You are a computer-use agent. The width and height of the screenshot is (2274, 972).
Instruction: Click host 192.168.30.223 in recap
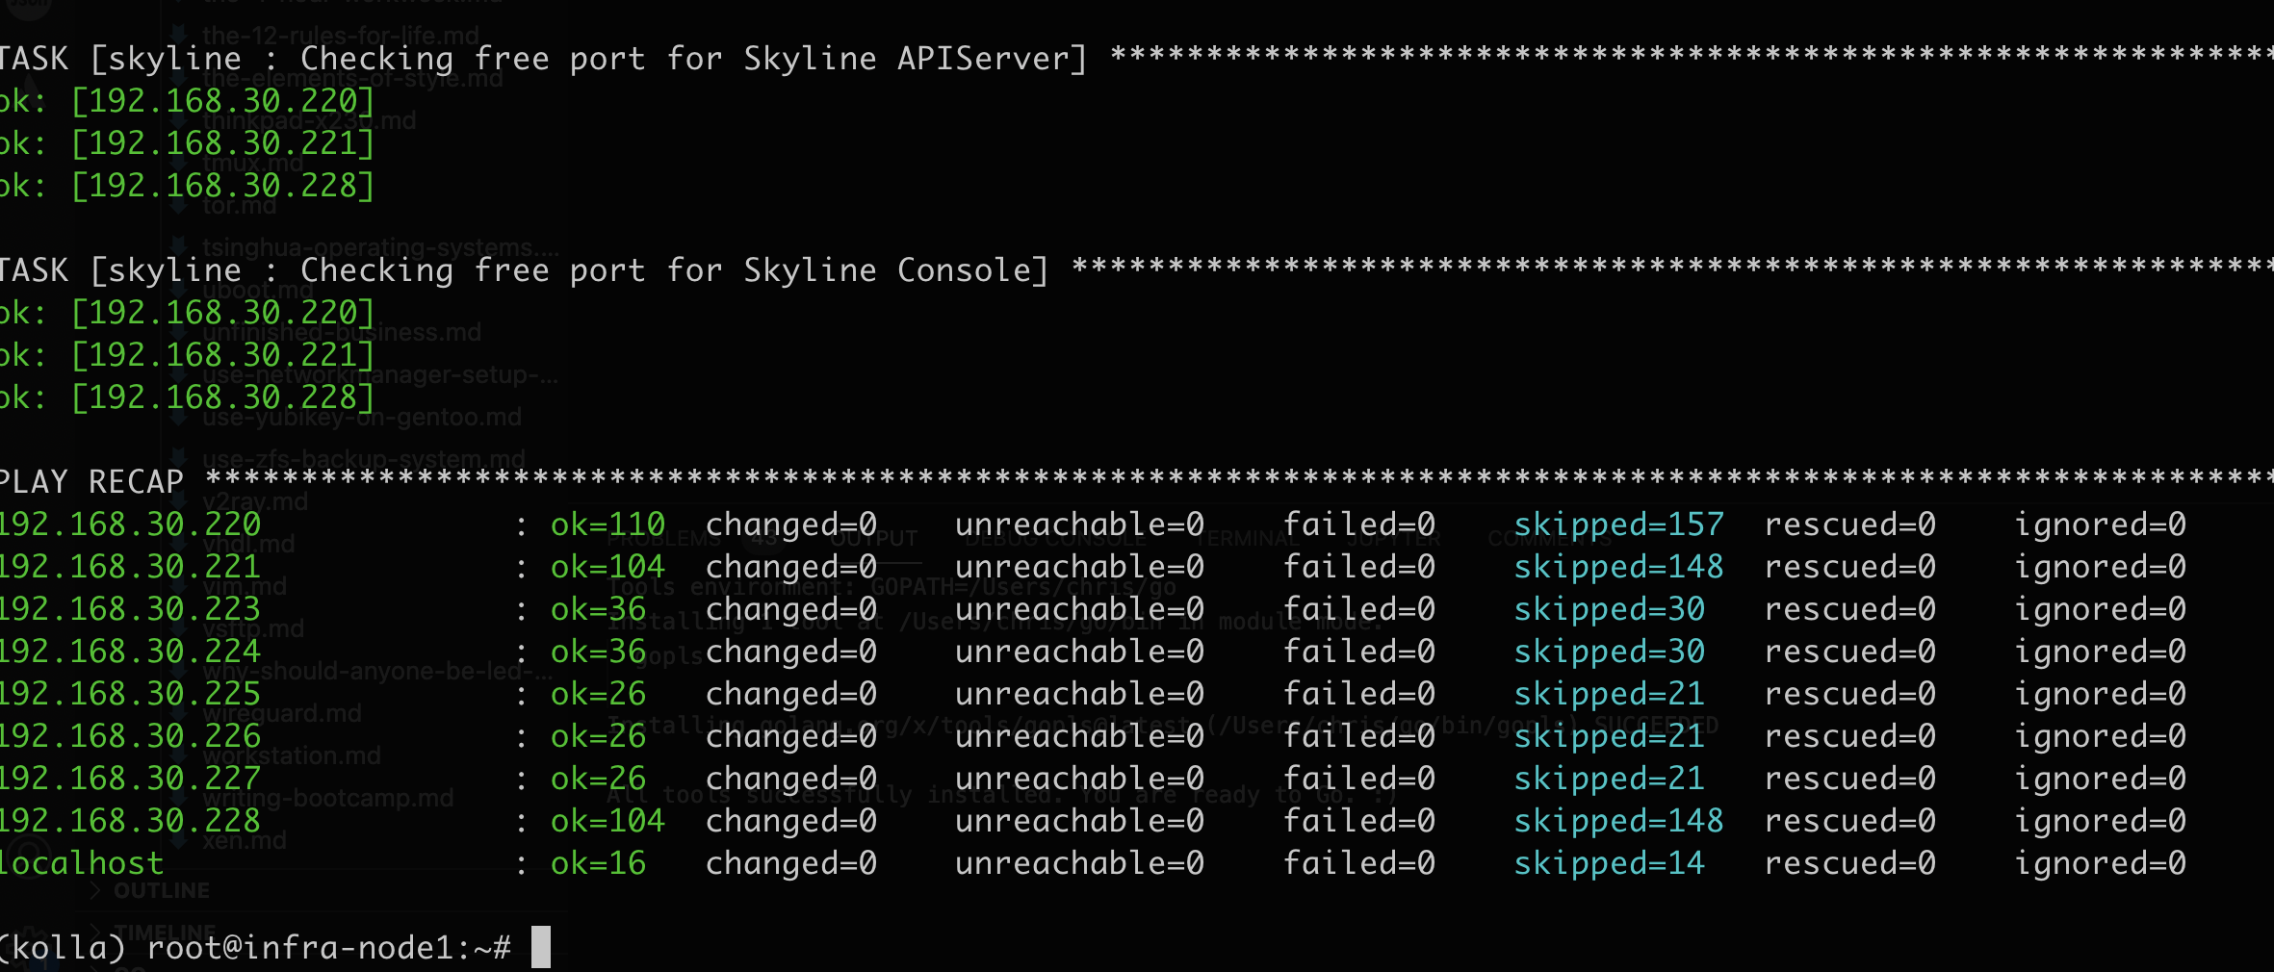tap(131, 609)
